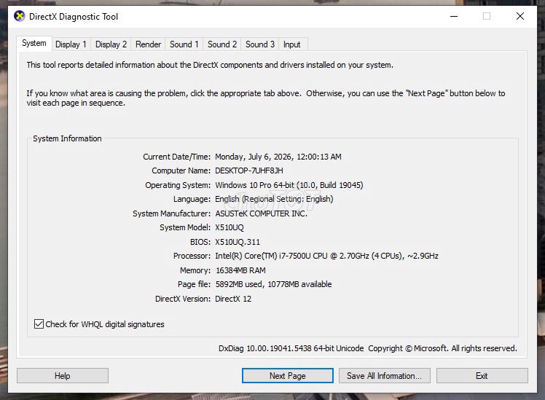Viewport: 545px width, 400px height.
Task: Switch to the Render tab
Action: (148, 44)
